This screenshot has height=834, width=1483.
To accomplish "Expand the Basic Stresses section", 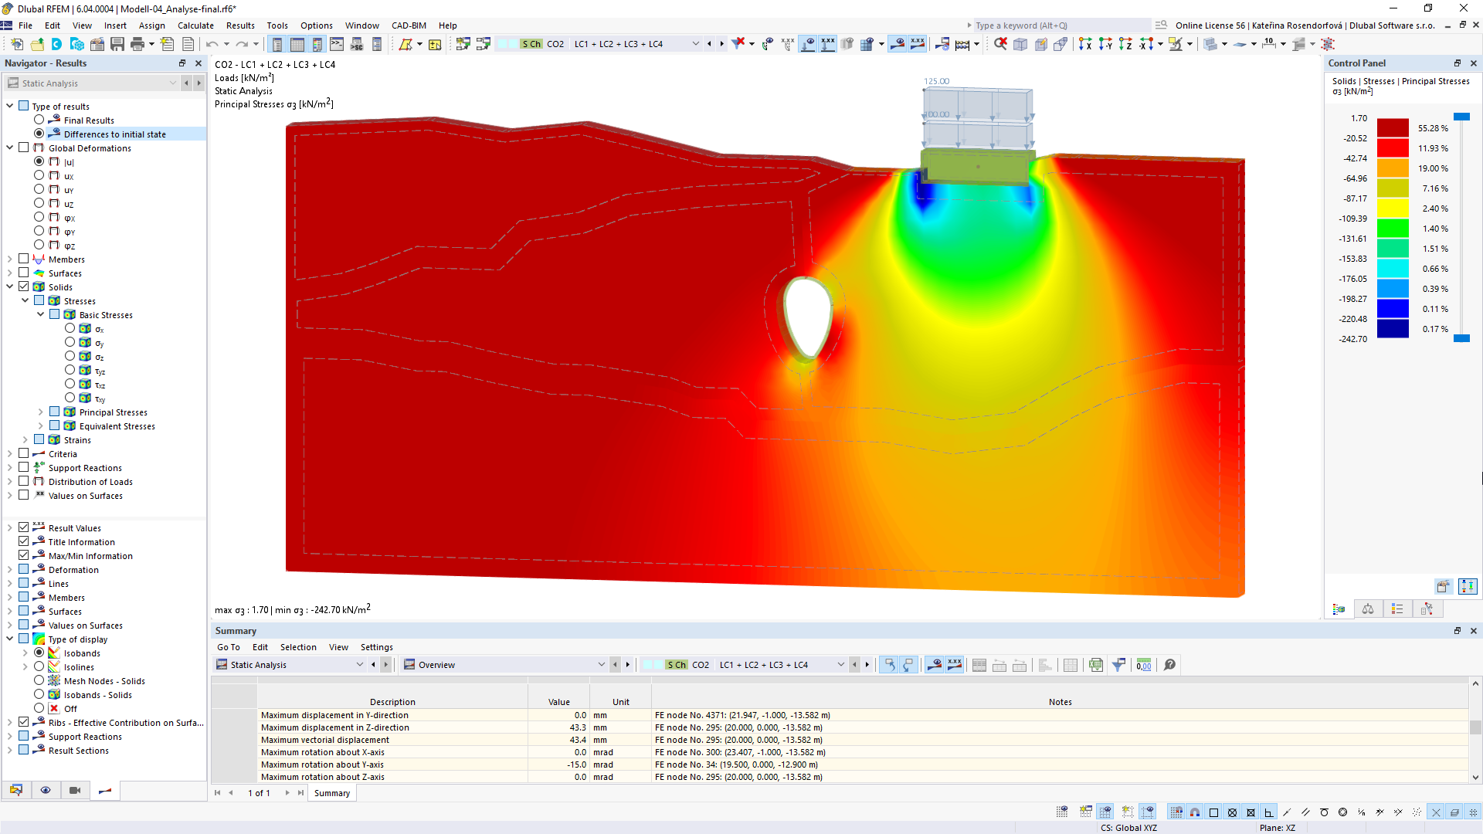I will [39, 314].
